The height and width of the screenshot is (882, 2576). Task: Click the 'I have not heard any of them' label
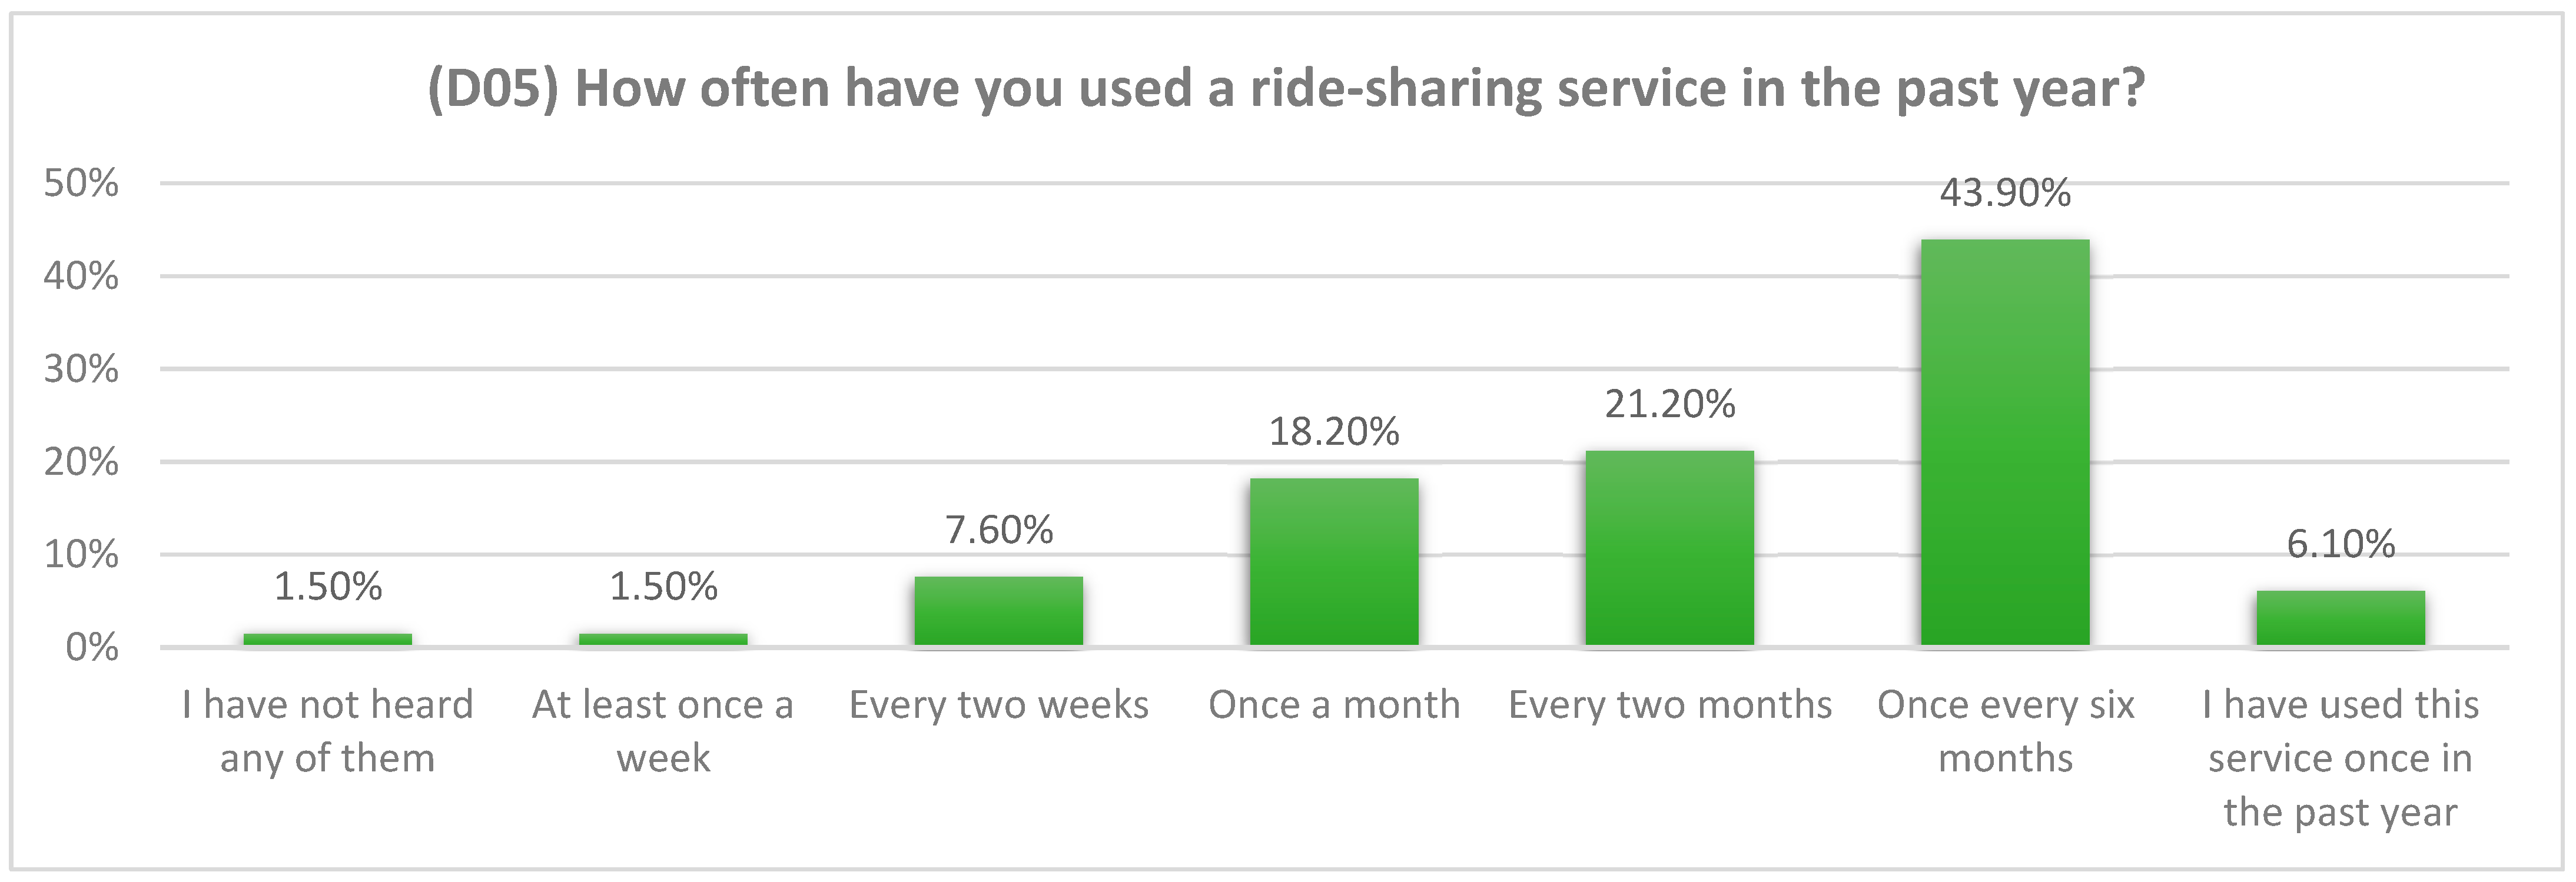(x=327, y=731)
